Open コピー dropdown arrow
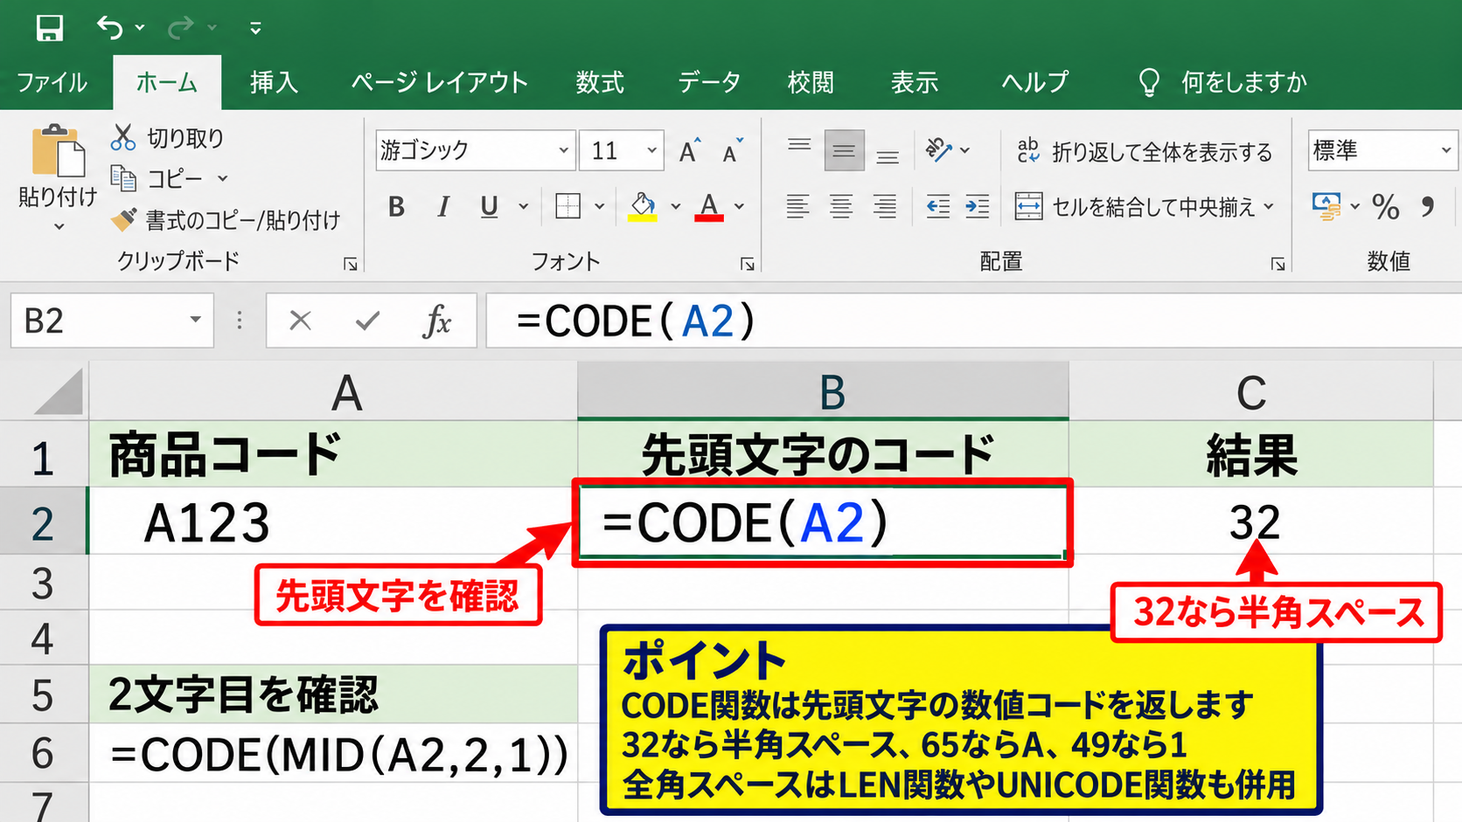This screenshot has width=1462, height=822. click(x=223, y=179)
